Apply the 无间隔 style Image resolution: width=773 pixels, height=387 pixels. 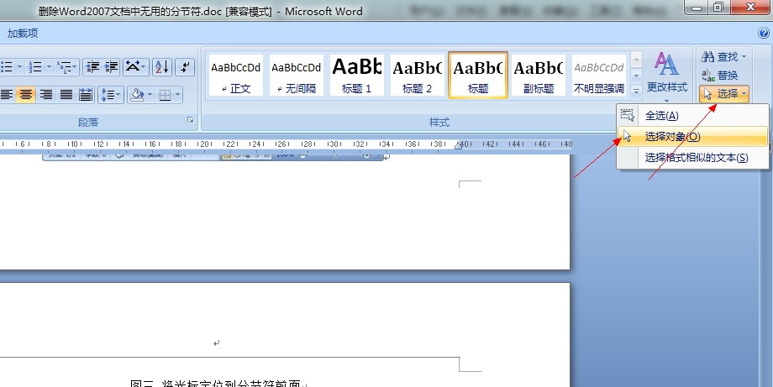[297, 76]
